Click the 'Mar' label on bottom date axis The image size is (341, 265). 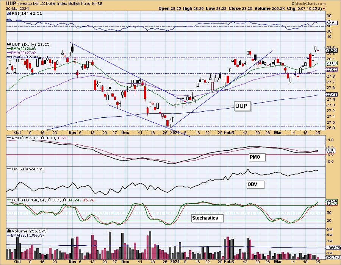coord(278,262)
